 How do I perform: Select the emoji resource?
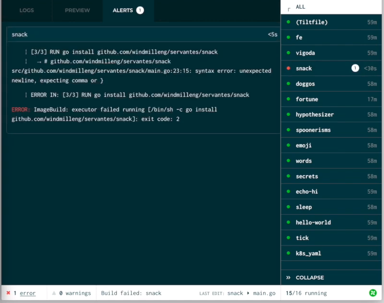coord(331,145)
